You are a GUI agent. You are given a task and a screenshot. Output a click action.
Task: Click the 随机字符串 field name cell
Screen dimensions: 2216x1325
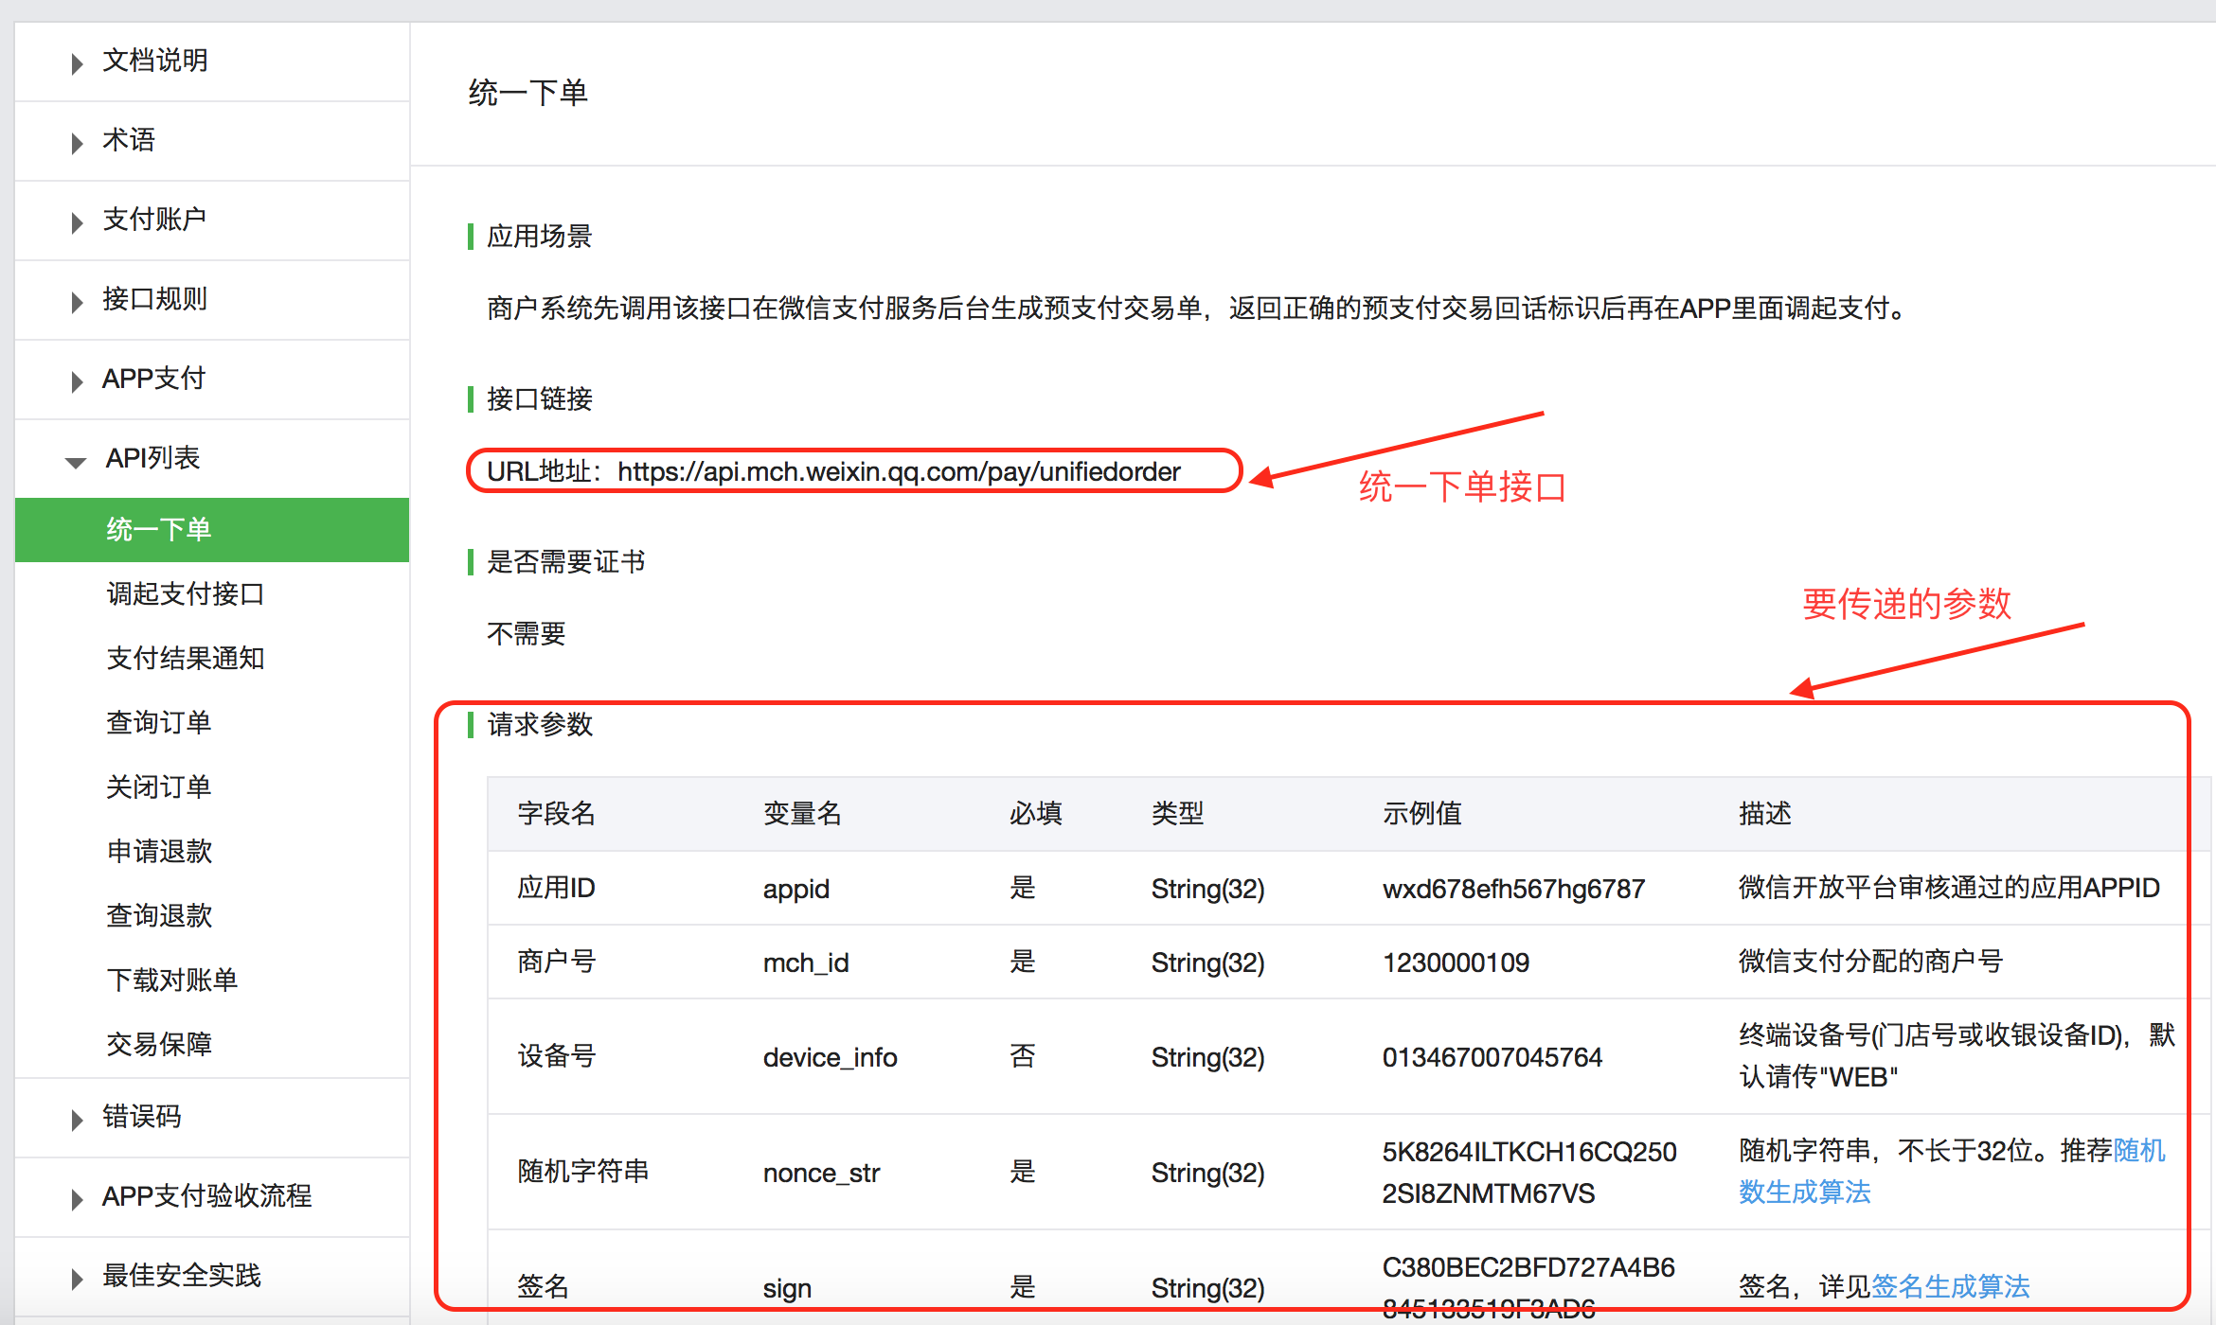[583, 1172]
